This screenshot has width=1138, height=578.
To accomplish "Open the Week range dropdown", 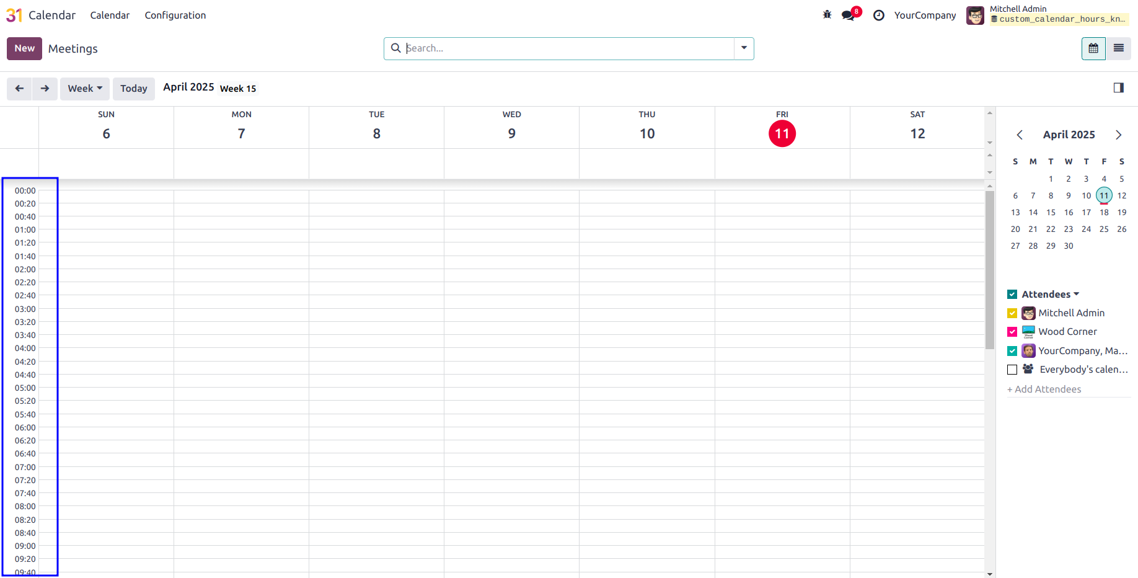I will (85, 89).
